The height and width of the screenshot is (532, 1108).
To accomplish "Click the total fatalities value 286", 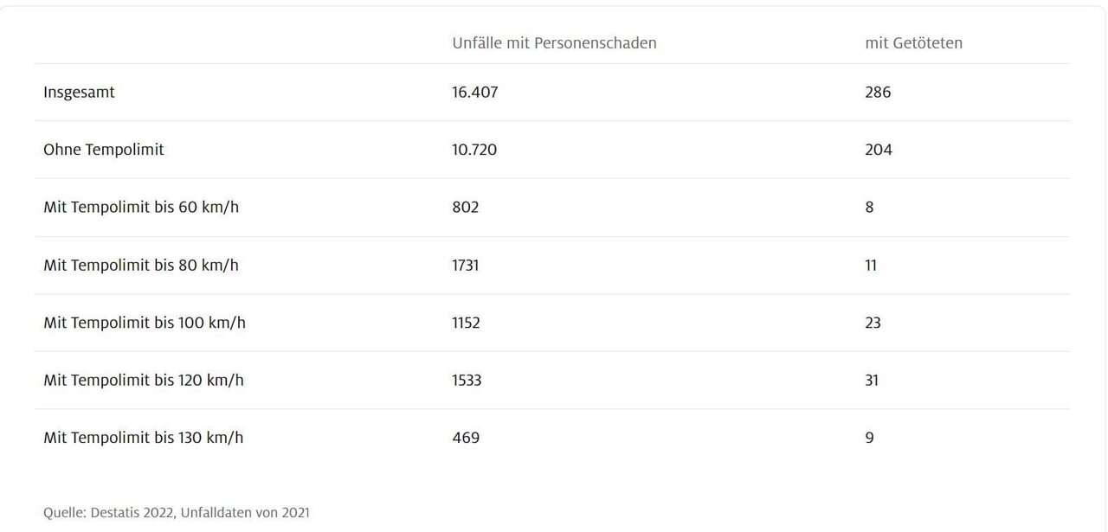I will (878, 92).
